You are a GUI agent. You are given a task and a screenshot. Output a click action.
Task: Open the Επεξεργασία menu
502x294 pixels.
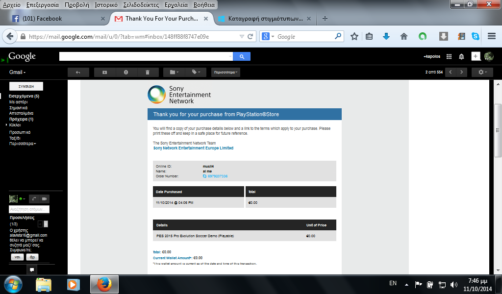[x=43, y=5]
